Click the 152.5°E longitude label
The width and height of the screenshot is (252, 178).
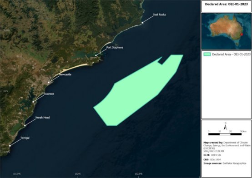[x=139, y=174]
